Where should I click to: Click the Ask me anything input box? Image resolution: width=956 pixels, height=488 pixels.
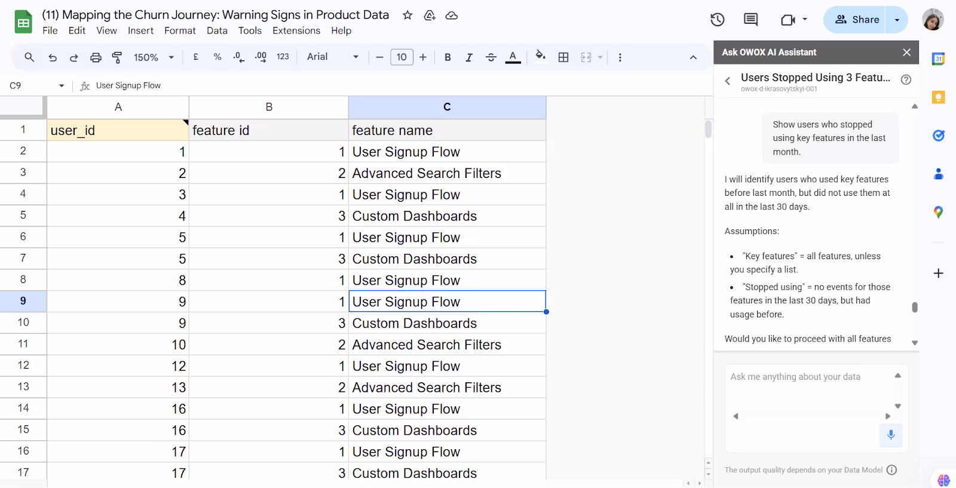[x=810, y=391]
